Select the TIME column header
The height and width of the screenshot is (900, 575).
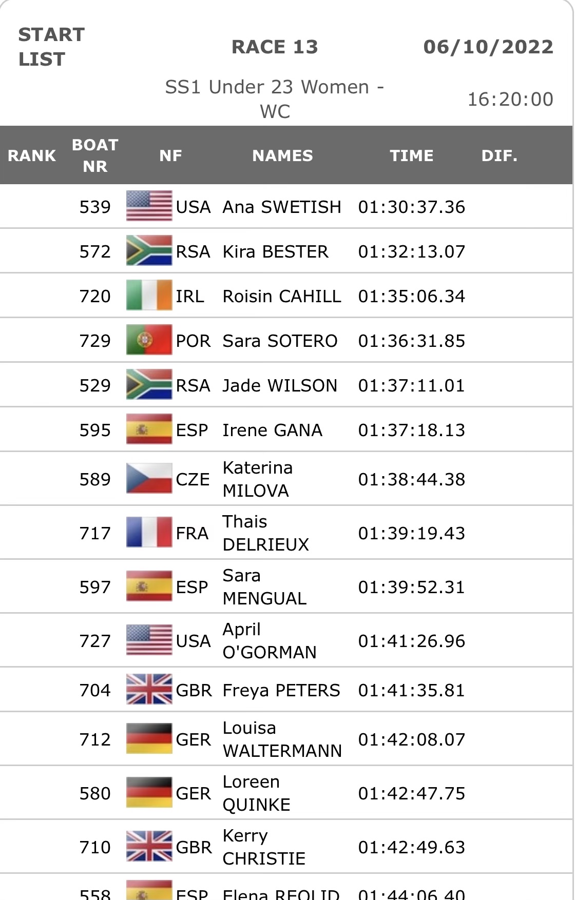coord(412,155)
